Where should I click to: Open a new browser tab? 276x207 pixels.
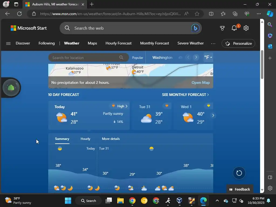pos(92,4)
